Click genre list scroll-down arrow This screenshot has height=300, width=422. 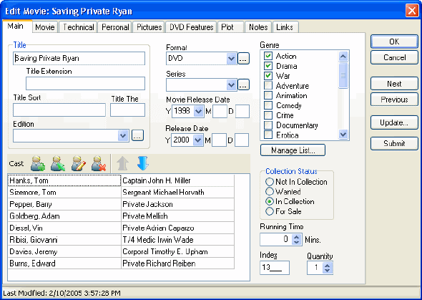[343, 135]
